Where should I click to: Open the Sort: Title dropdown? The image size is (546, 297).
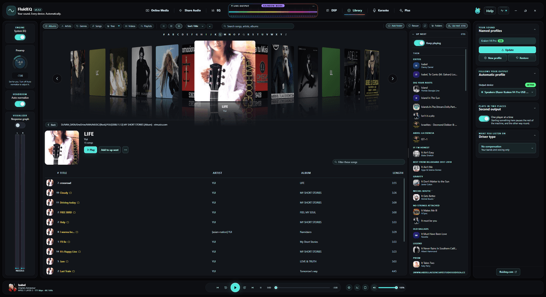tap(196, 26)
